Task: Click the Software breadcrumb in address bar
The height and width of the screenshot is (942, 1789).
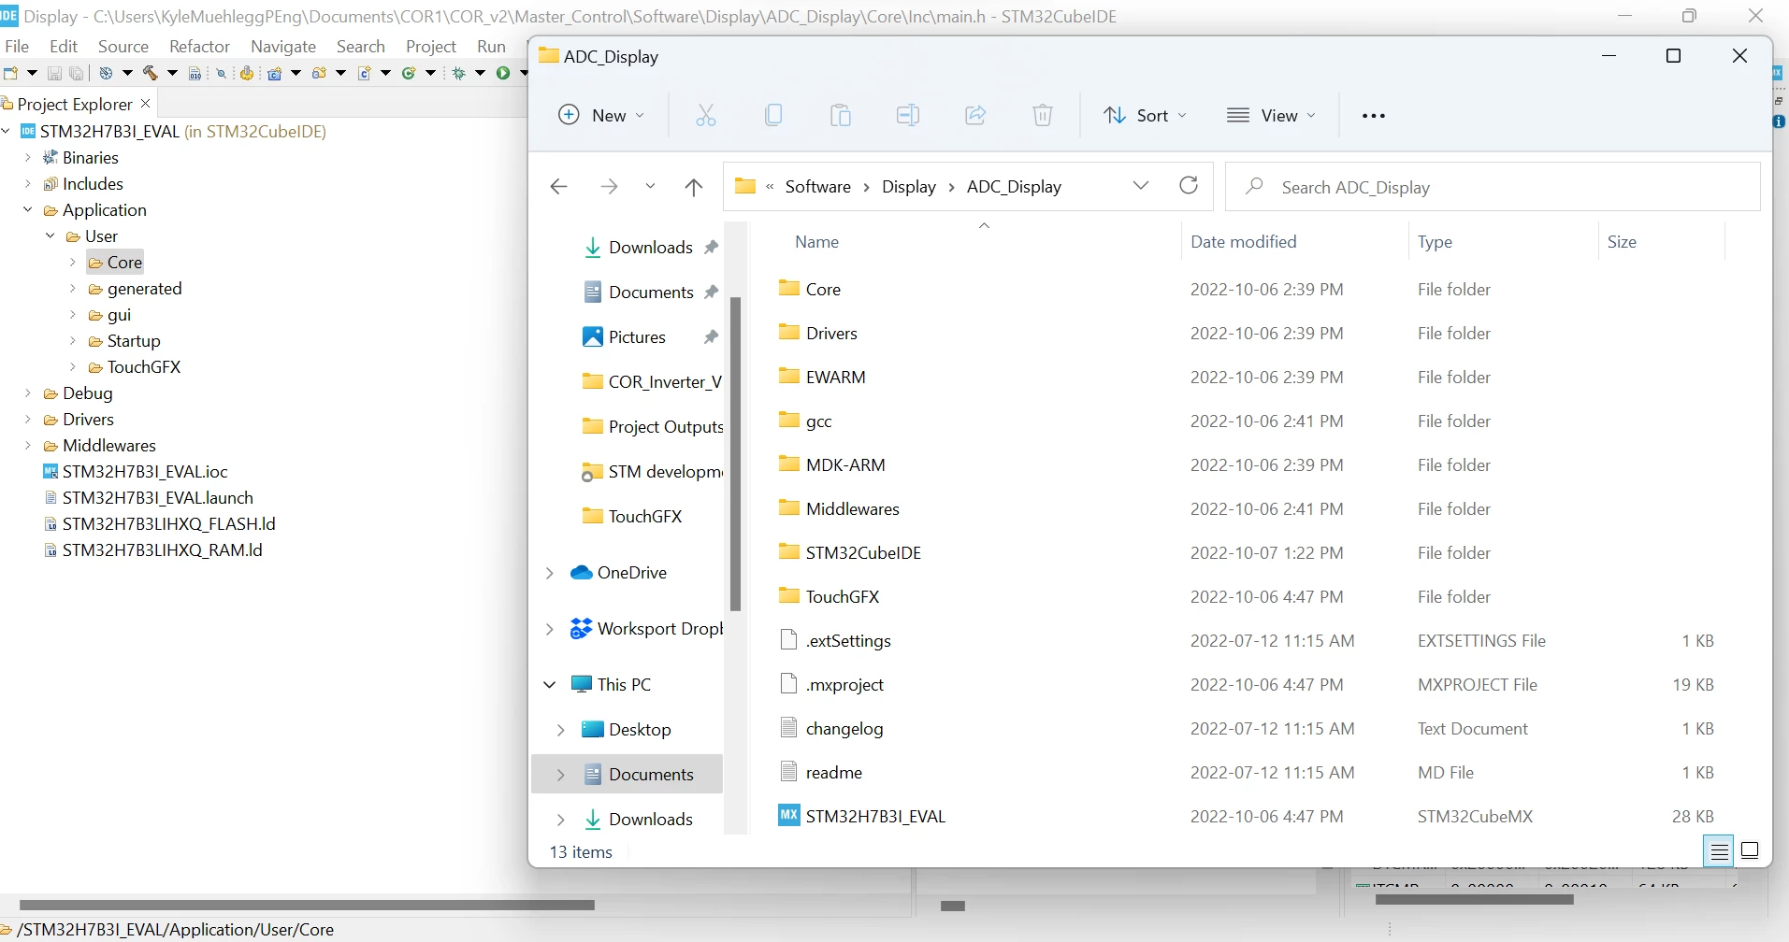Action: pyautogui.click(x=818, y=186)
